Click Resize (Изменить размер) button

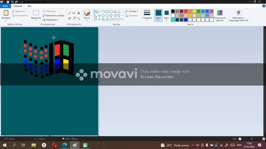tap(53, 16)
